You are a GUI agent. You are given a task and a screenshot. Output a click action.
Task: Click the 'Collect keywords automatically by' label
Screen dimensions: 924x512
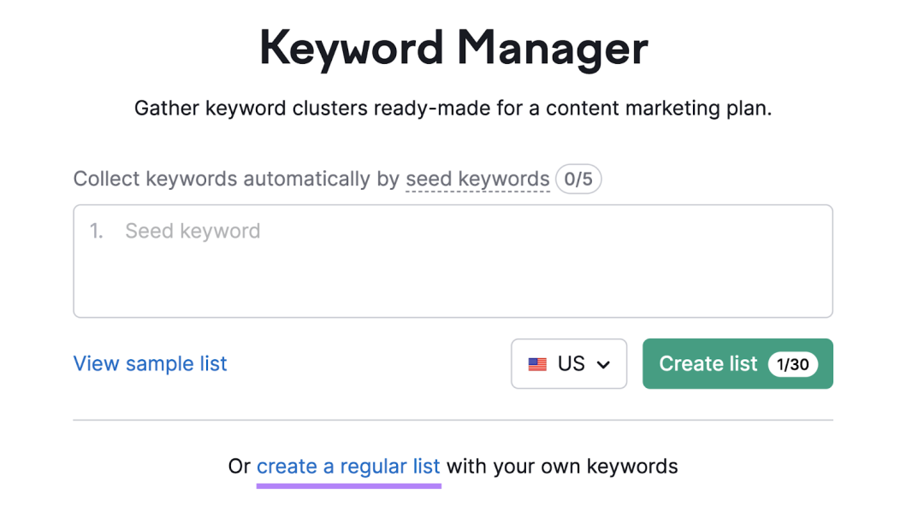click(x=236, y=179)
